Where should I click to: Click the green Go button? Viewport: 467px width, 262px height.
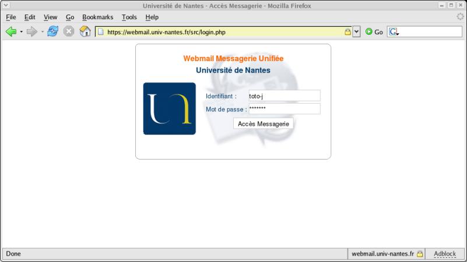(374, 32)
